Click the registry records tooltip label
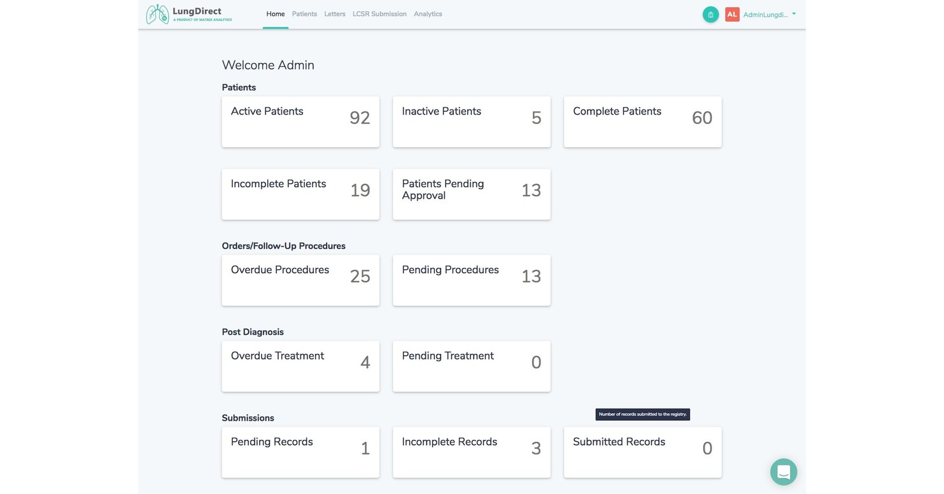Image resolution: width=944 pixels, height=494 pixels. [642, 414]
